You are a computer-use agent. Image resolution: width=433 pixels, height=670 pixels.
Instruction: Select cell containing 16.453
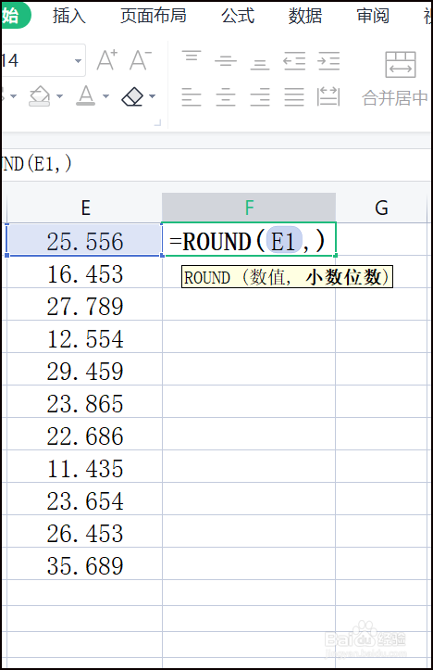[85, 272]
